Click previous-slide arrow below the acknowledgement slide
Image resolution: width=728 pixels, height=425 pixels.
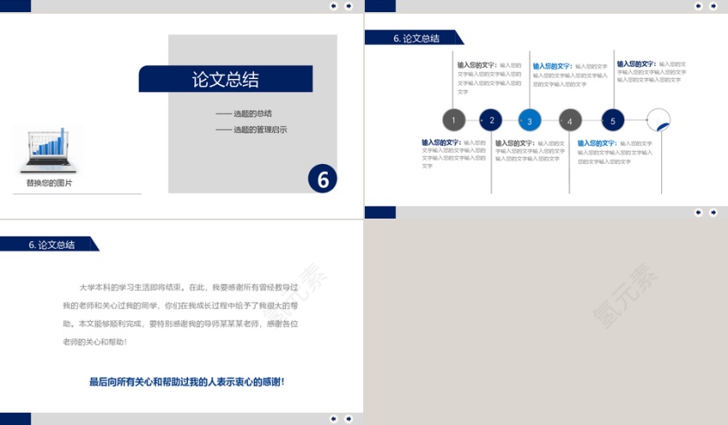coord(334,419)
